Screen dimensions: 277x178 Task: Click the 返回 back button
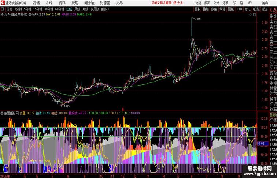coord(265,9)
